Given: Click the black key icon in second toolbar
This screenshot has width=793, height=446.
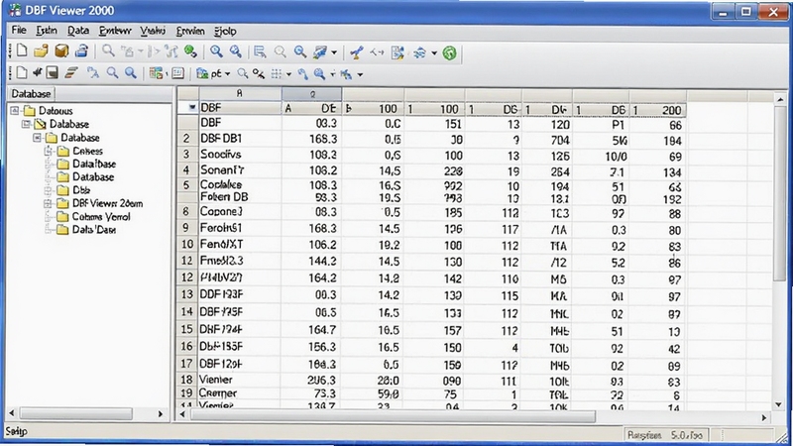Looking at the screenshot, I should point(259,73).
